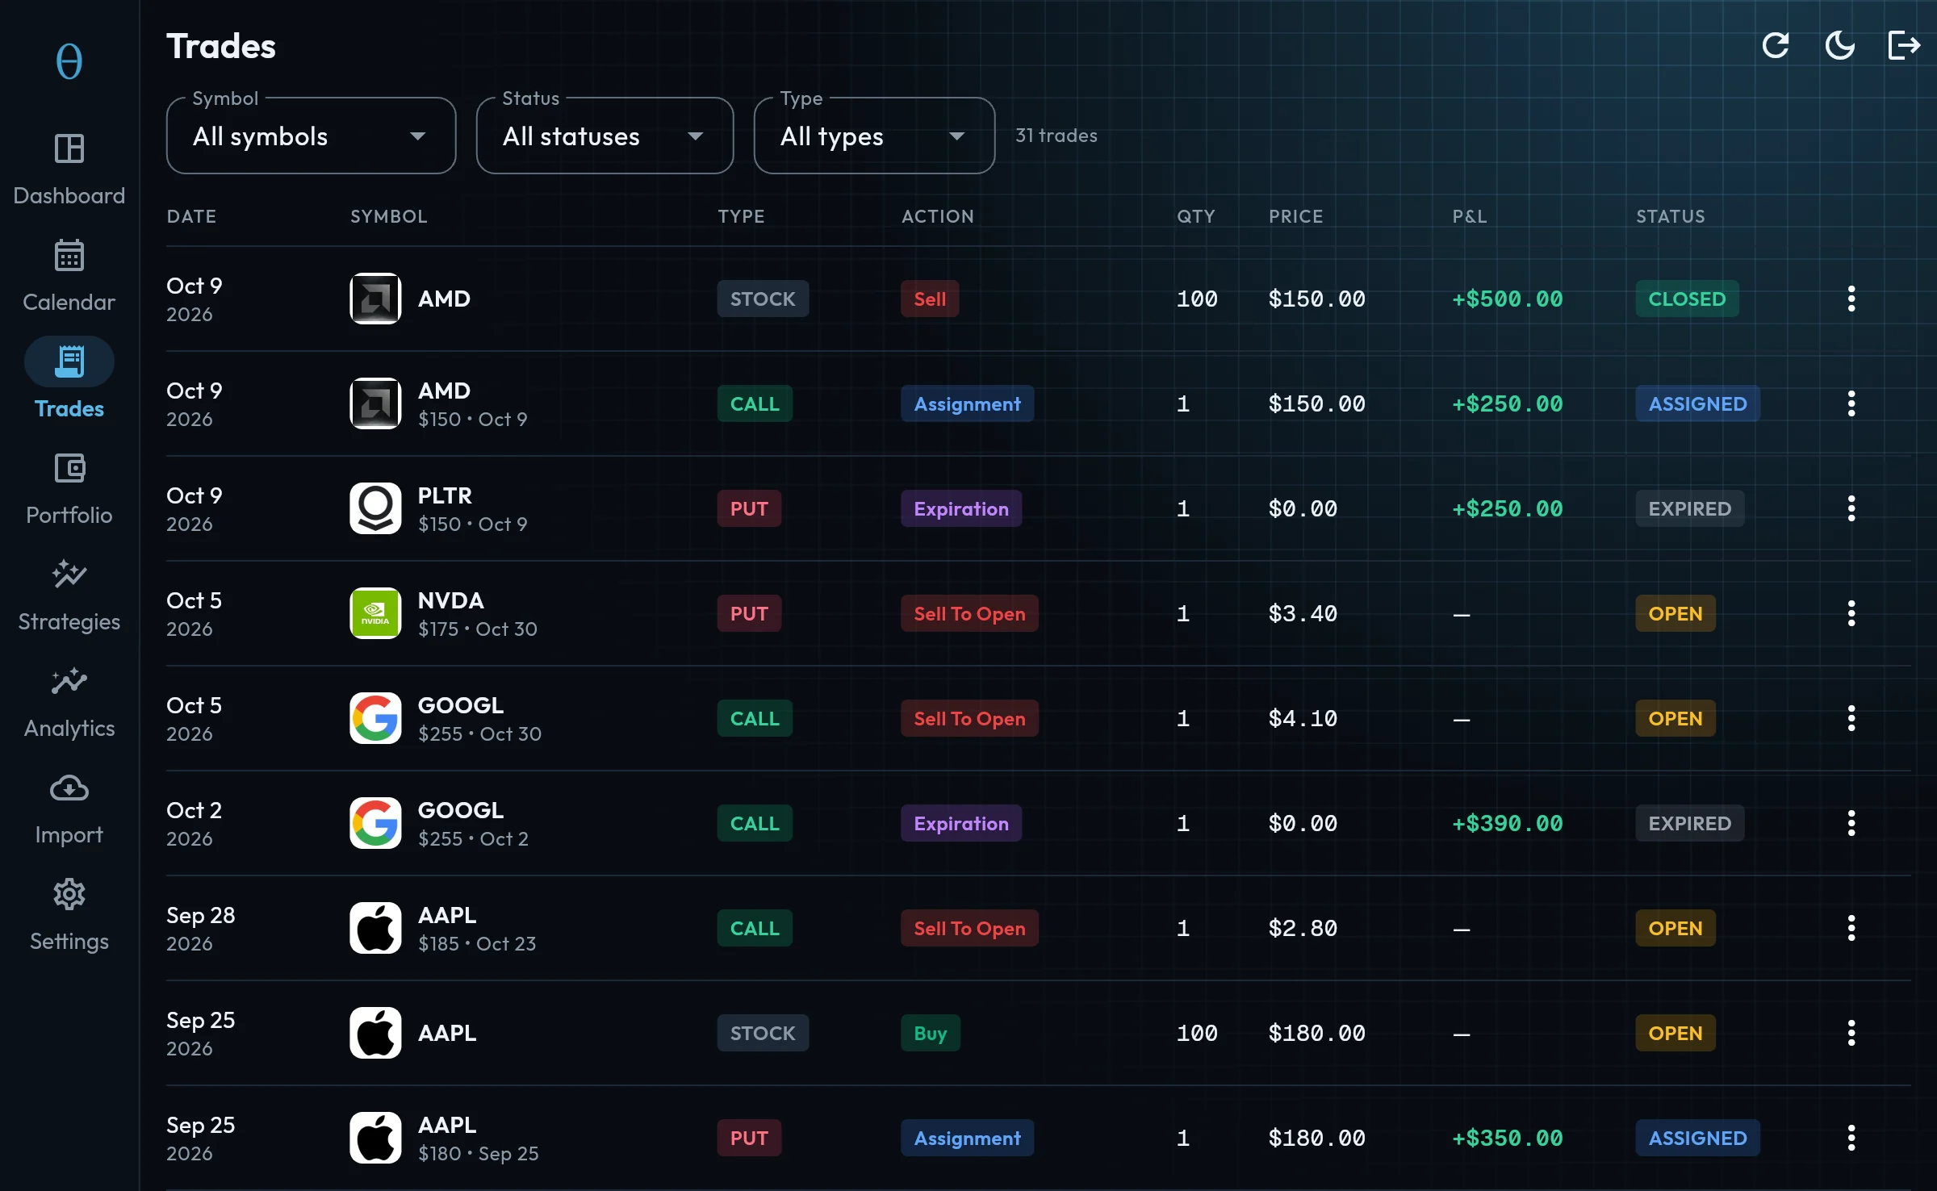The width and height of the screenshot is (1937, 1191).
Task: Expand the Type filter dropdown
Action: [875, 136]
